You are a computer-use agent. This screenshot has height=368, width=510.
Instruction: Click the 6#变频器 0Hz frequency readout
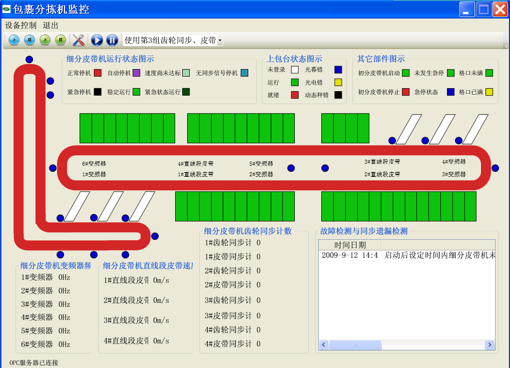tap(65, 344)
